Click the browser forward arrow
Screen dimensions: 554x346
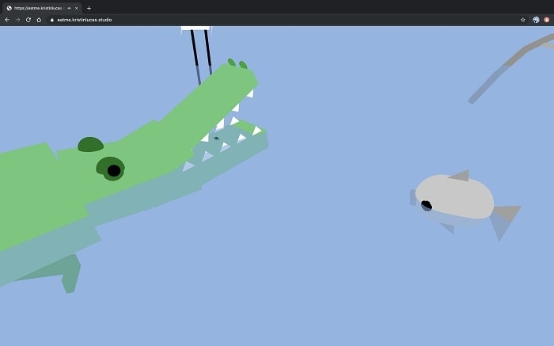point(17,19)
